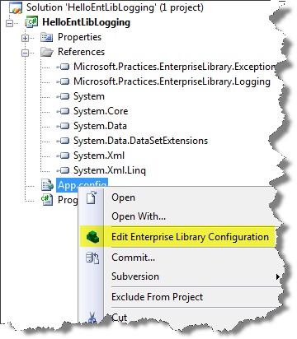Click the System.Core reference icon
The image size is (297, 339).
(x=63, y=111)
